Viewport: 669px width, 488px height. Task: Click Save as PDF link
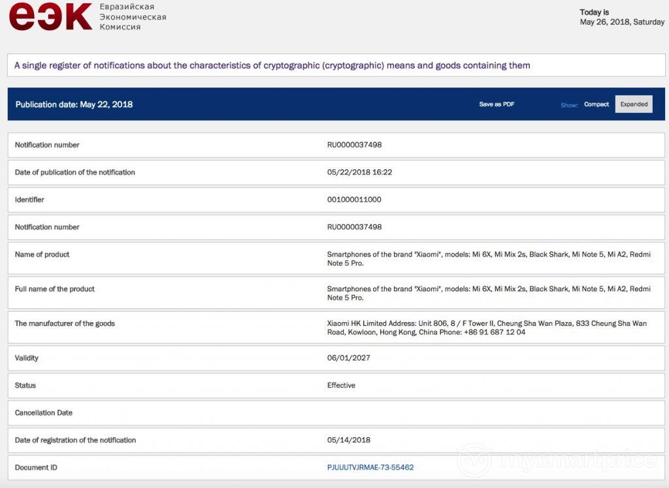click(x=497, y=104)
